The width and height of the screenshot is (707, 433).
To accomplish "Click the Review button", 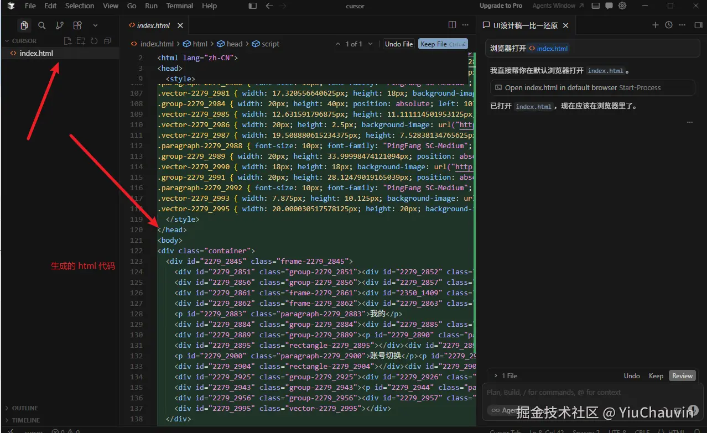I will 682,375.
